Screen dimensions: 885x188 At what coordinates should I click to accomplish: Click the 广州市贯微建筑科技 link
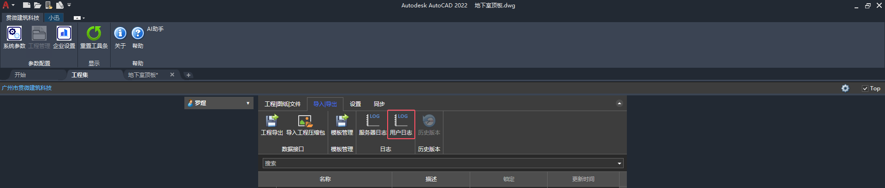point(27,88)
